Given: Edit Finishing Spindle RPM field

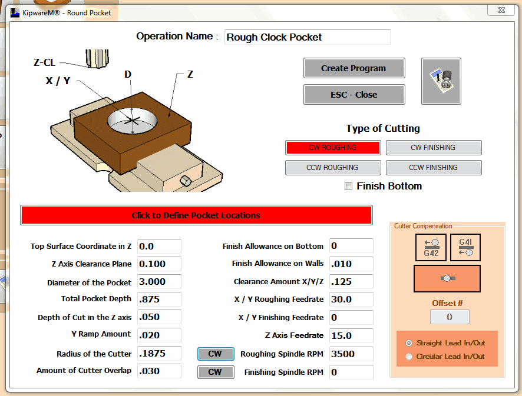Looking at the screenshot, I should [351, 372].
